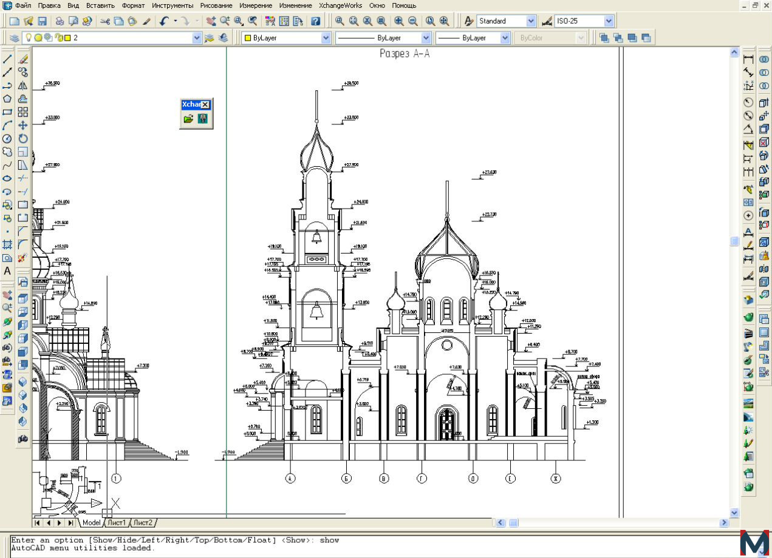This screenshot has width=772, height=558.
Task: Open the Рисование menu
Action: pyautogui.click(x=216, y=5)
